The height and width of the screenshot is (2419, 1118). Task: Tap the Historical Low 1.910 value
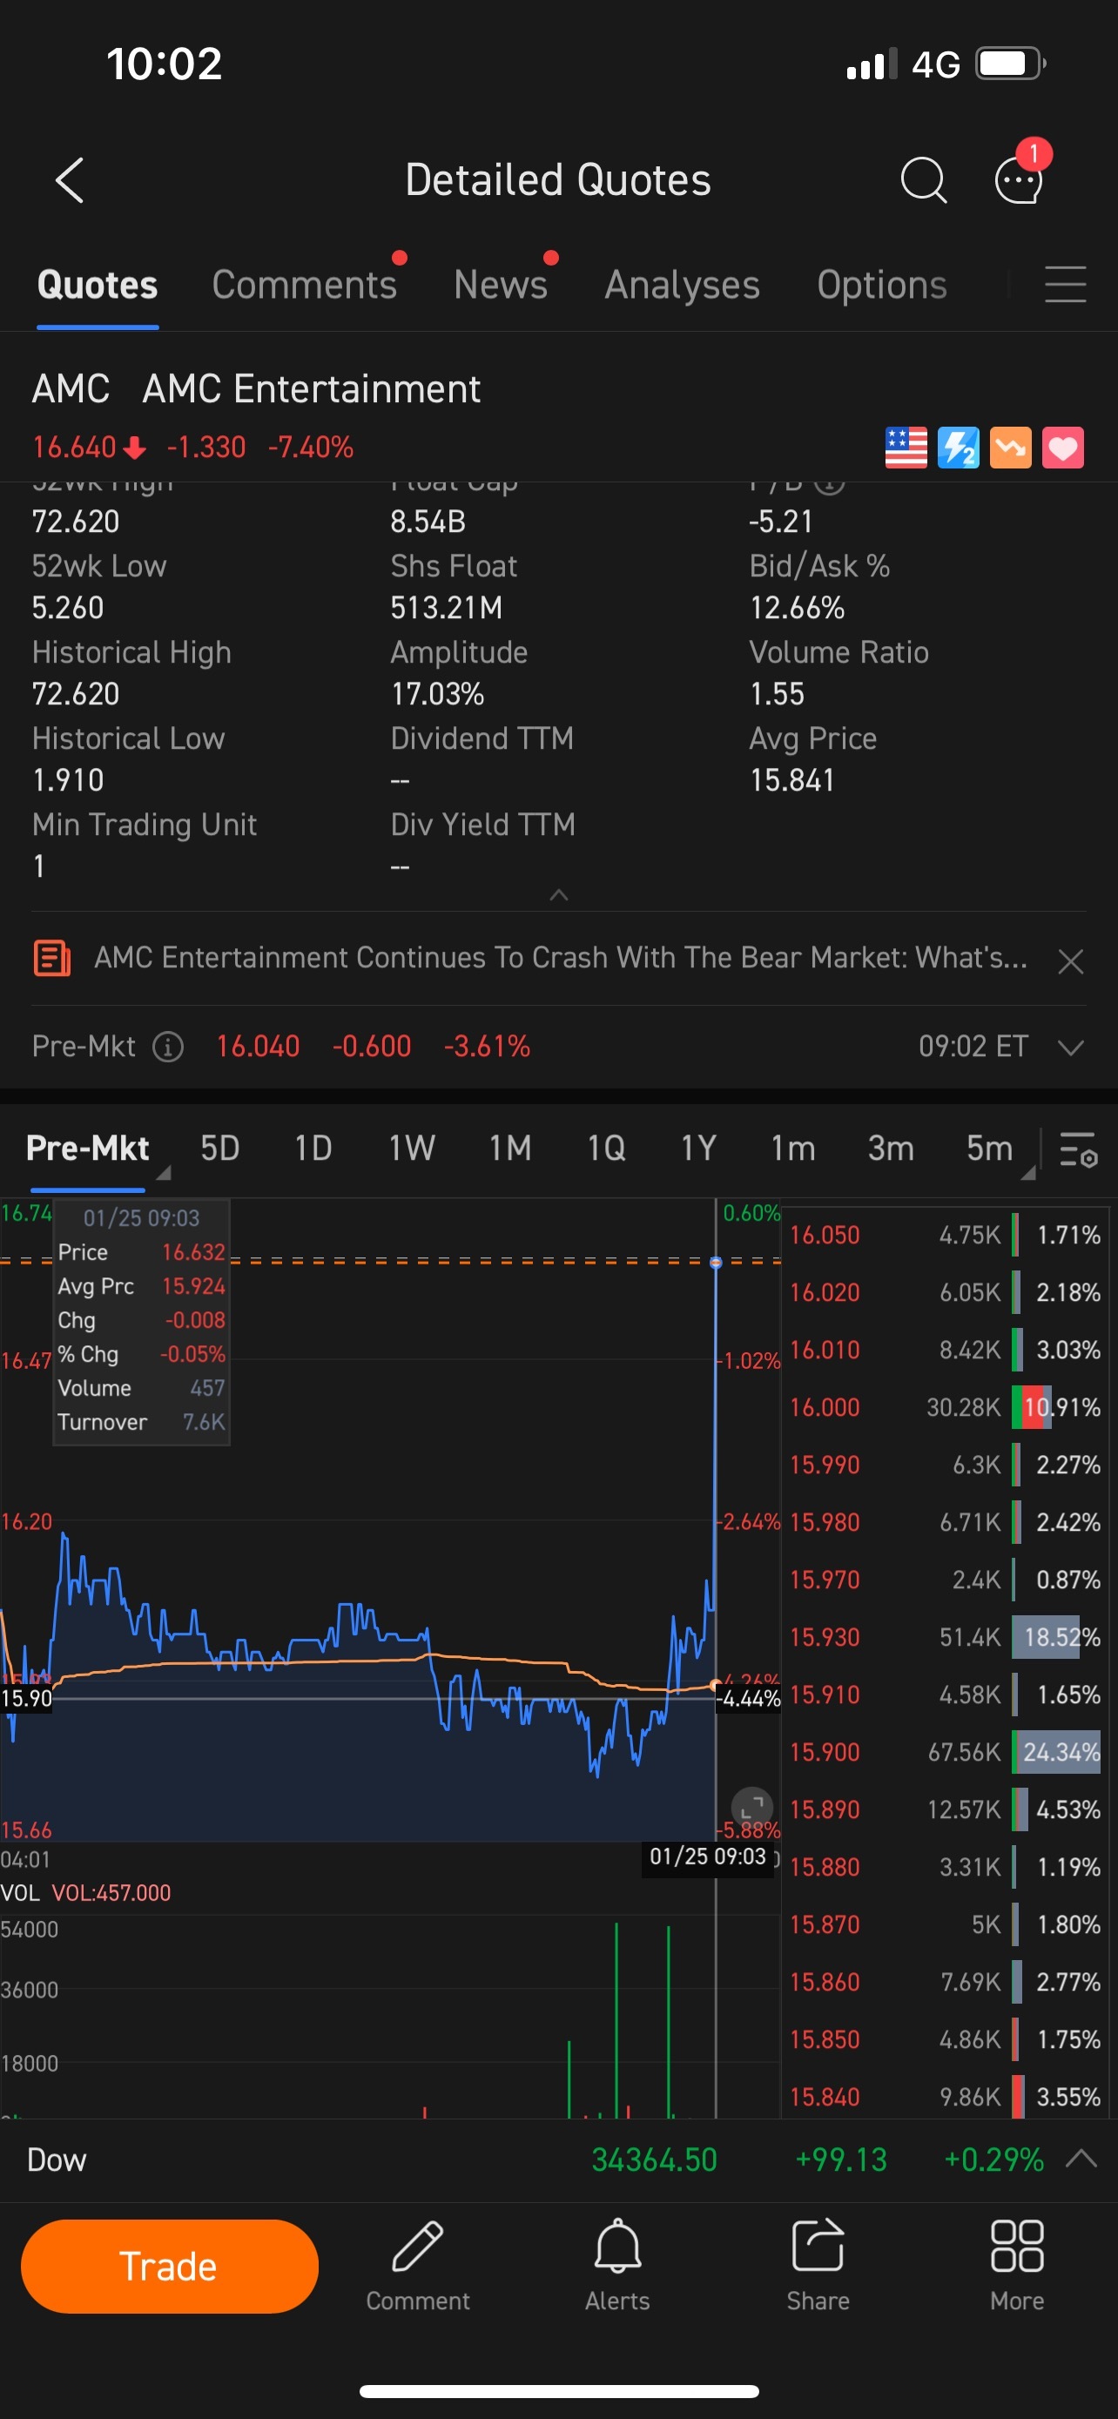(x=68, y=780)
